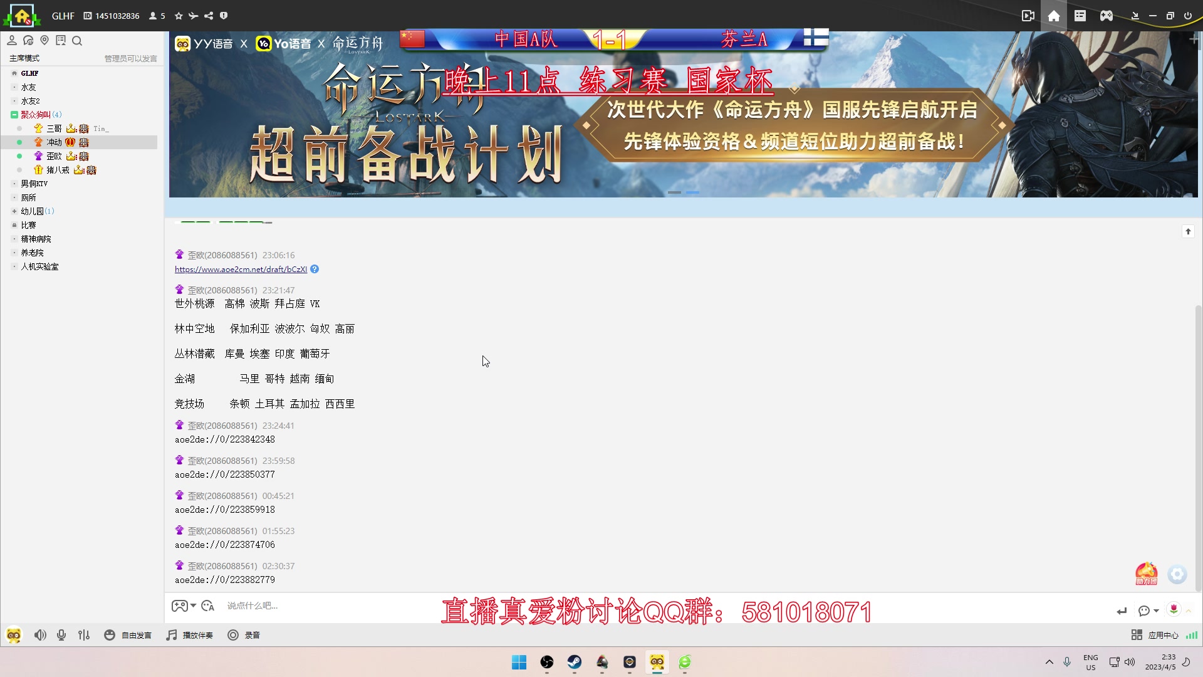Open the headset support icon in sidebar

click(x=28, y=41)
